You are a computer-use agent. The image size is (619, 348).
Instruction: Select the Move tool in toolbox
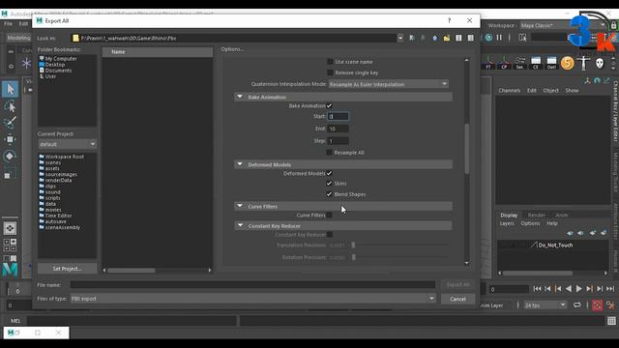(10, 139)
